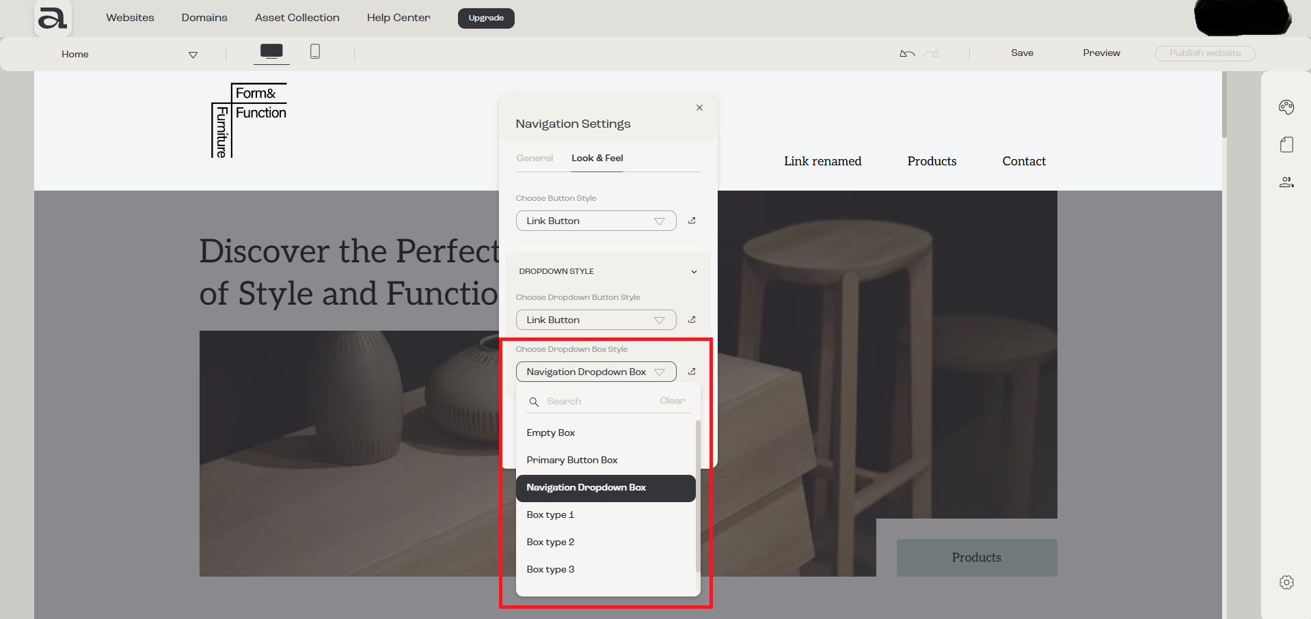Select Primary Button Box option

pyautogui.click(x=606, y=460)
